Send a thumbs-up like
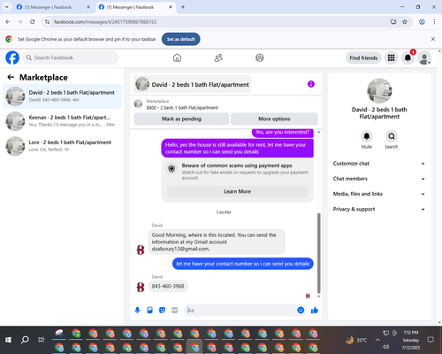 pyautogui.click(x=315, y=310)
